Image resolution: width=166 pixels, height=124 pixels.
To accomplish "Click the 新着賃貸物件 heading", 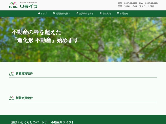I will click(24, 73).
